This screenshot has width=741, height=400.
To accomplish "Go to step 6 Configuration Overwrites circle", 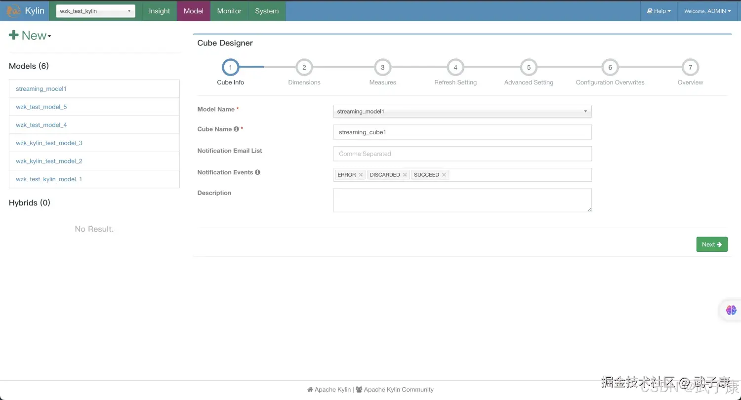I will click(x=610, y=67).
